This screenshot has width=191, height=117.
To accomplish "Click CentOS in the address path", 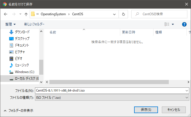I will [x=78, y=14].
